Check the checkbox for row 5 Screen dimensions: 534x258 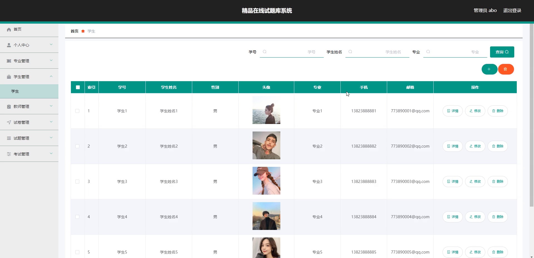77,252
